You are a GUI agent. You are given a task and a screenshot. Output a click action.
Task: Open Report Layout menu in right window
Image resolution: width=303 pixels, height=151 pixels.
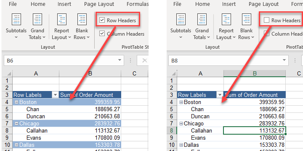(226, 26)
